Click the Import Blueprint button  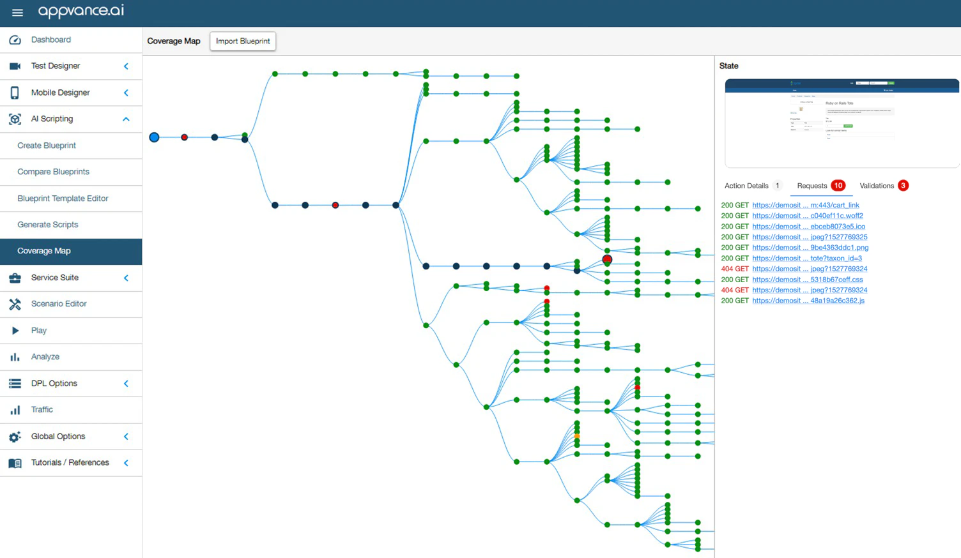[242, 41]
